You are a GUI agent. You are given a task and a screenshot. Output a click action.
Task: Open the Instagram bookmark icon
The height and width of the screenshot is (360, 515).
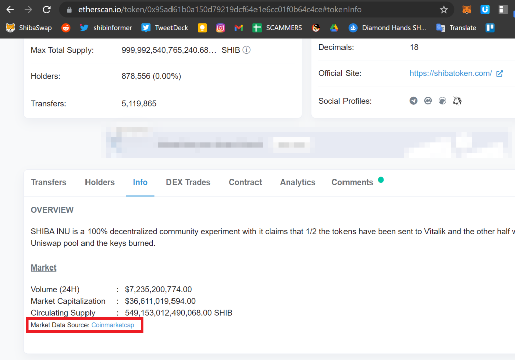220,28
